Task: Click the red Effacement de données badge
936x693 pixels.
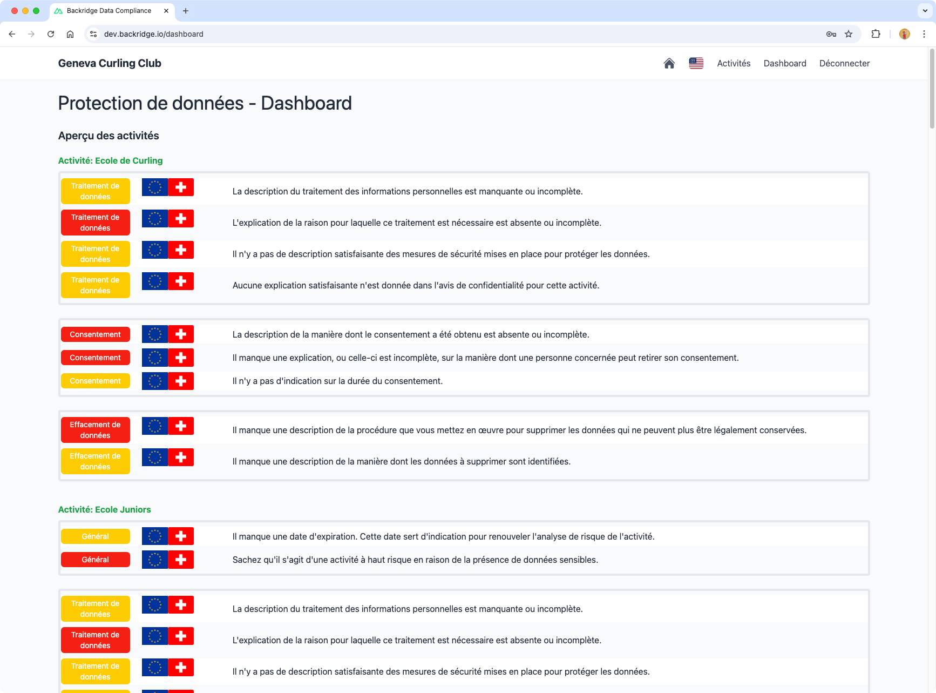Action: (96, 430)
